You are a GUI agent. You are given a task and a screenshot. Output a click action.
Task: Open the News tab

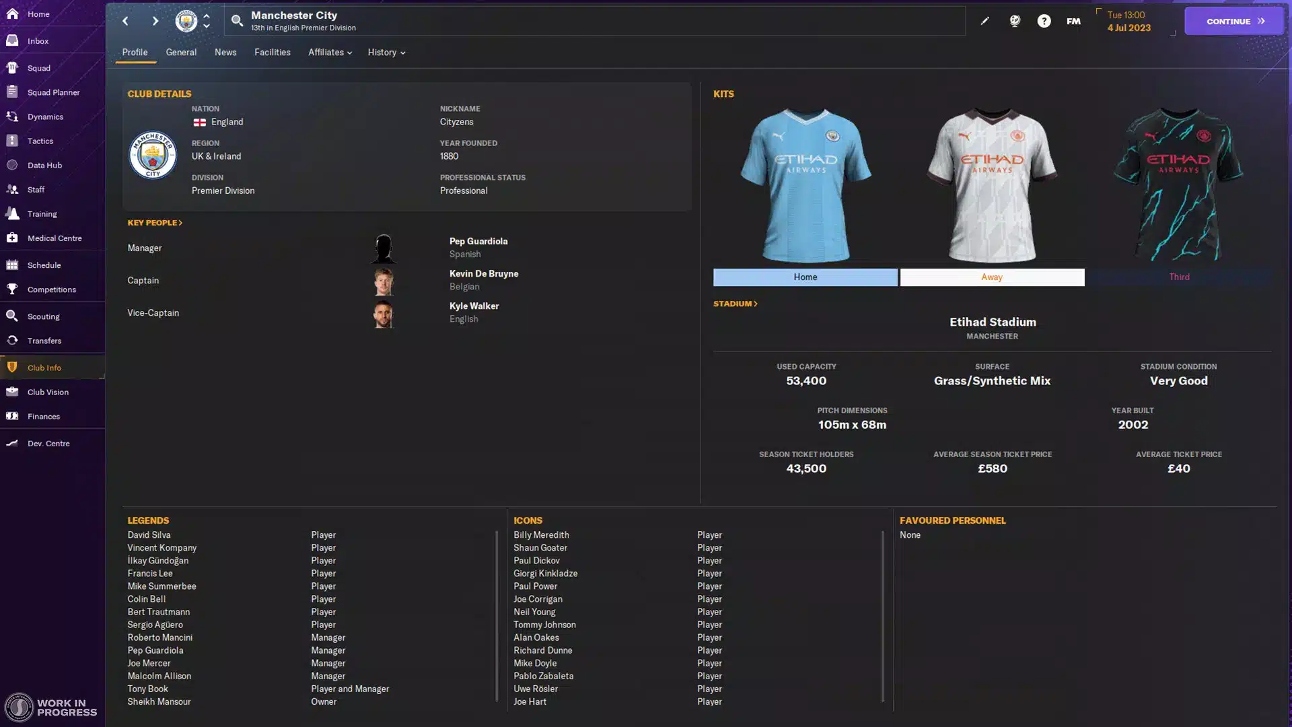(225, 53)
